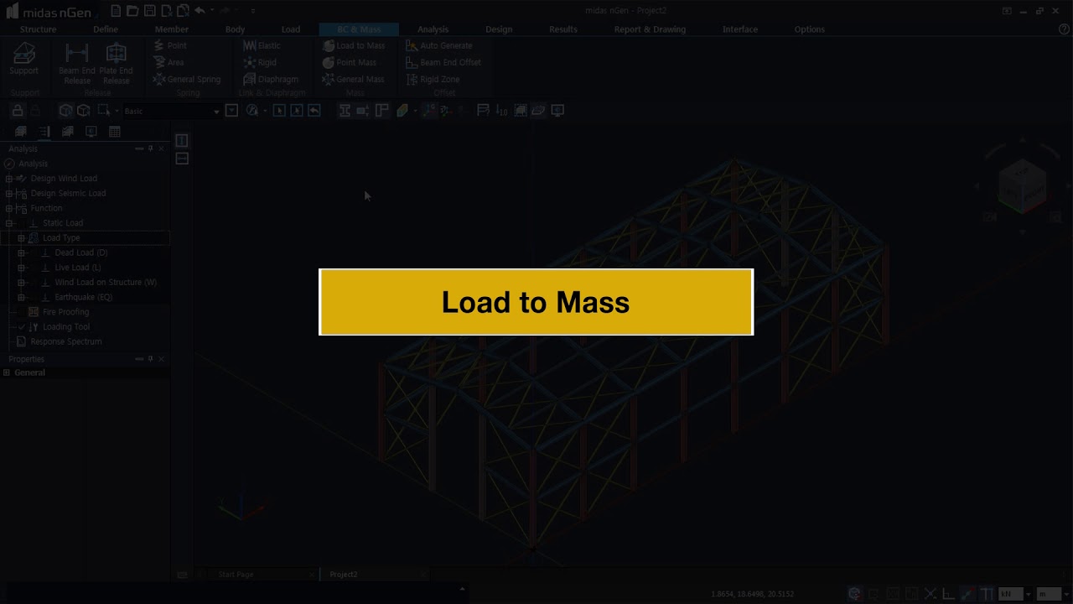Viewport: 1073px width, 604px height.
Task: Select the Elastic link tool
Action: coord(262,45)
